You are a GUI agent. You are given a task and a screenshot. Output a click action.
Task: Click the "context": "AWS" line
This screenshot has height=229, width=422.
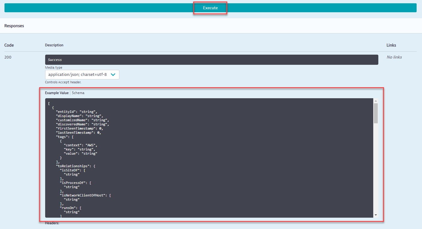(x=80, y=145)
